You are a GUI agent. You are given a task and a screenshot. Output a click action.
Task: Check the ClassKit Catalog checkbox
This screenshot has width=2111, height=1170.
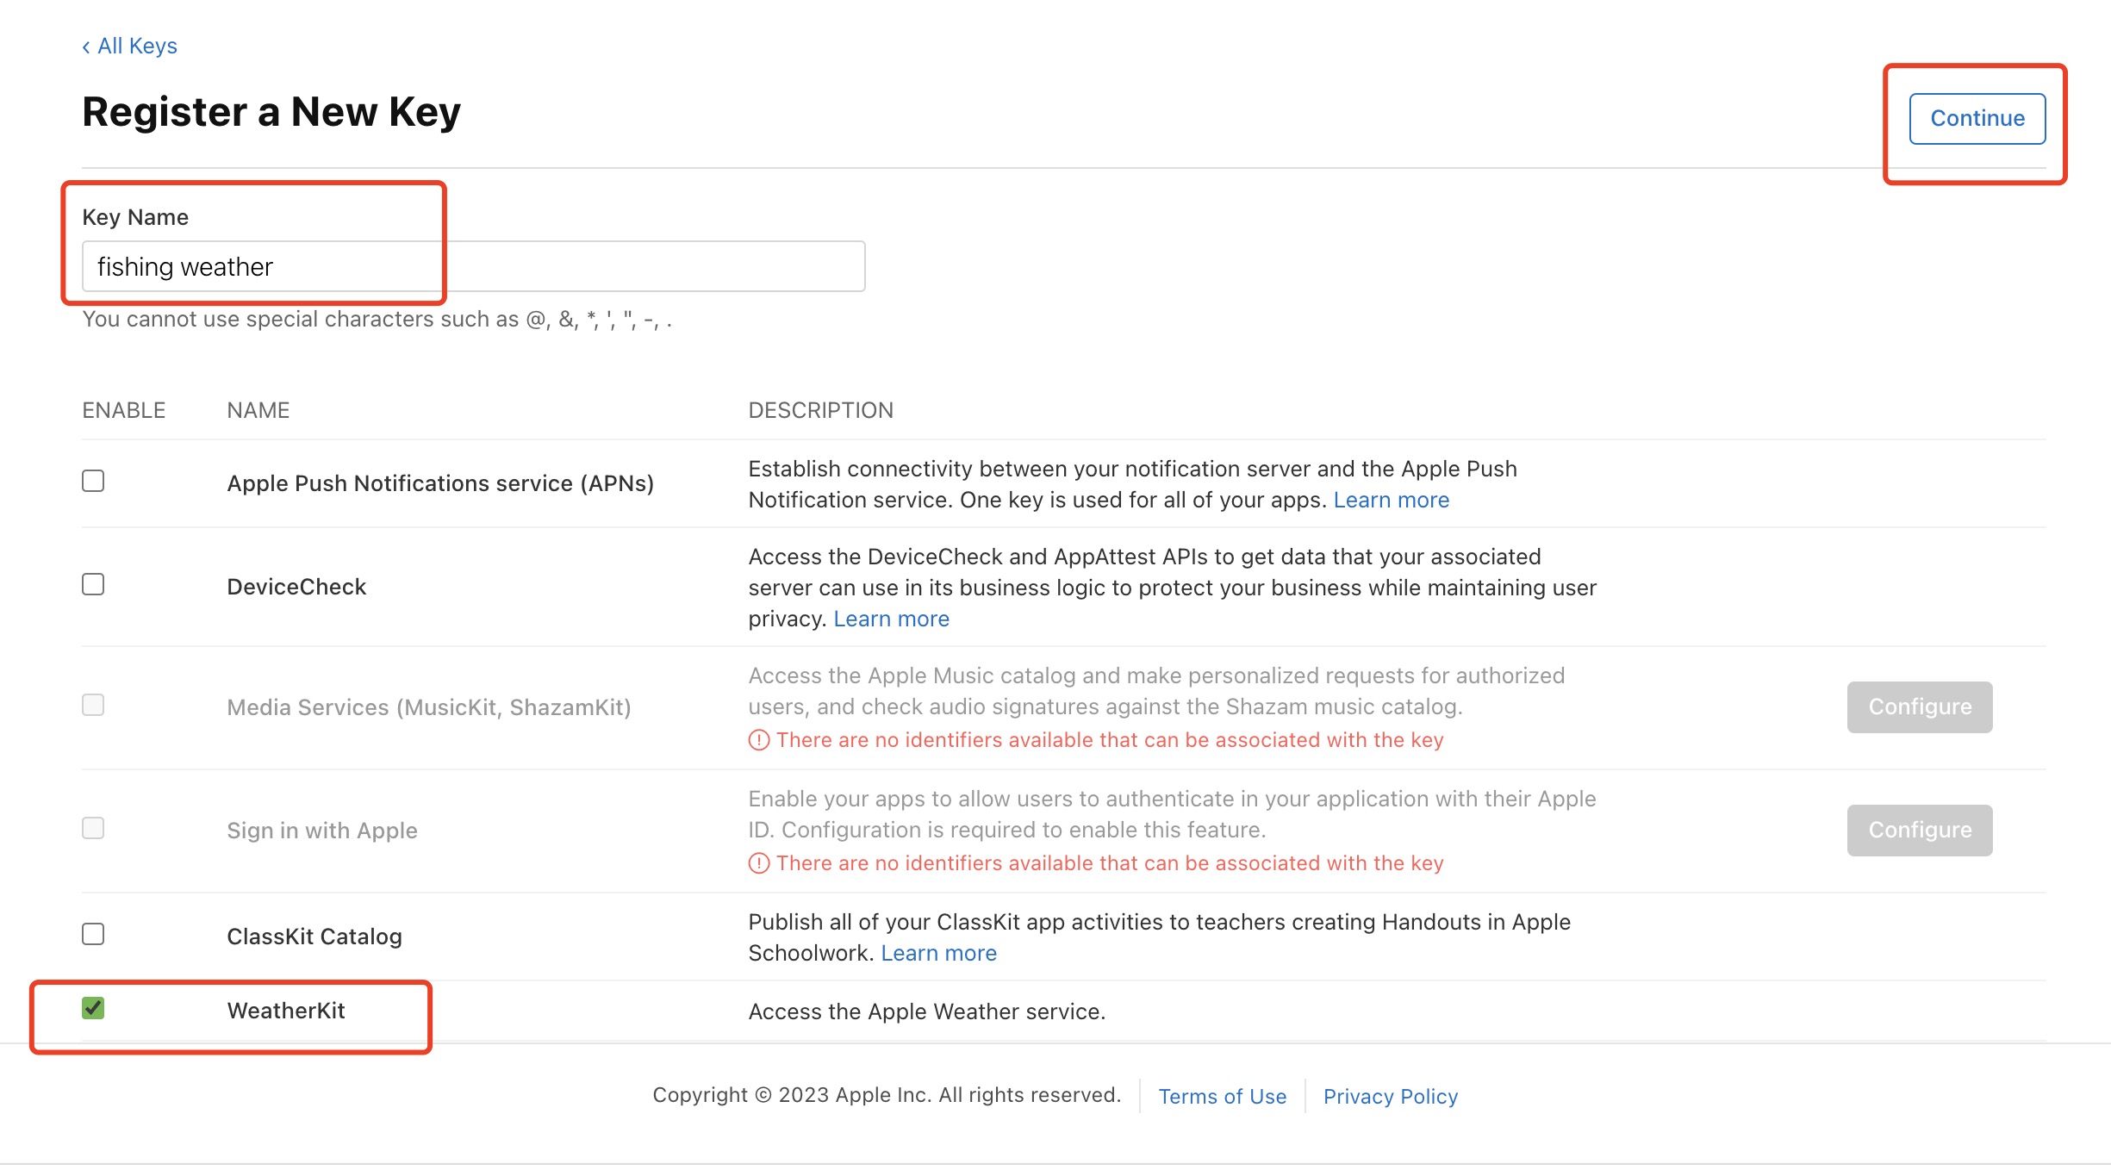tap(93, 935)
